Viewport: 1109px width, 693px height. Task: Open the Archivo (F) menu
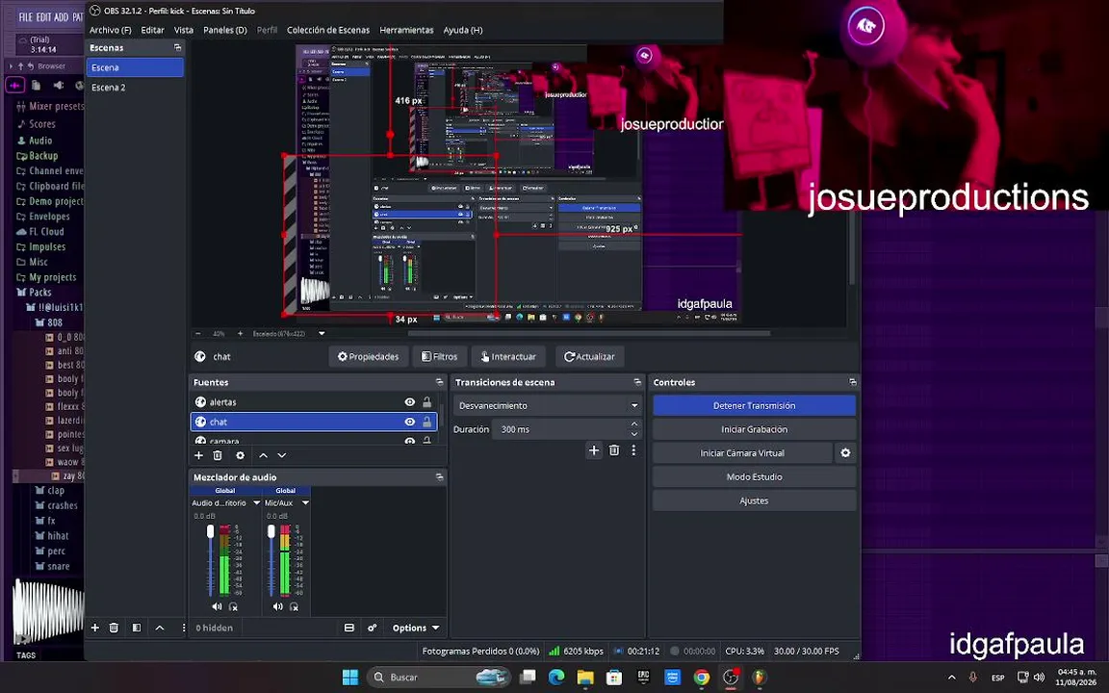[110, 30]
